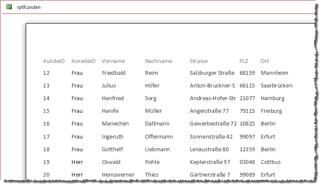Click the AnredeID column header
Screen dimensions: 323x188
83,61
